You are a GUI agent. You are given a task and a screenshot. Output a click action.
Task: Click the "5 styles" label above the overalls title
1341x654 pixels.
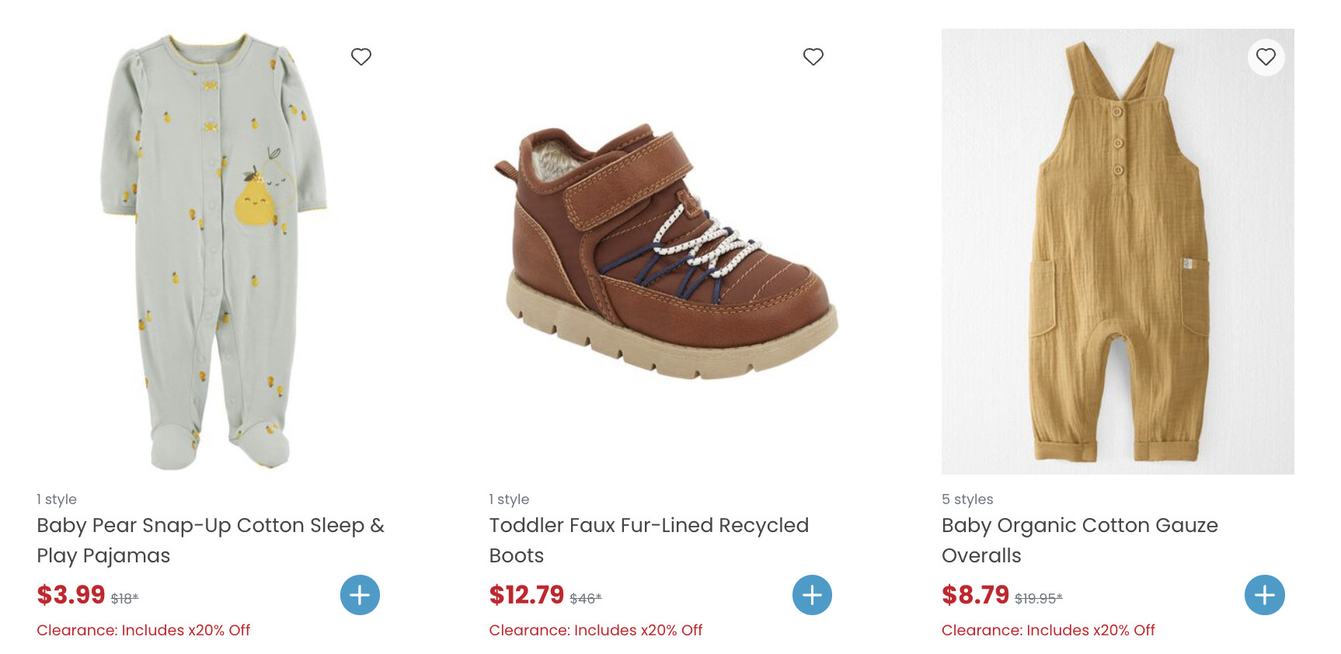[967, 499]
